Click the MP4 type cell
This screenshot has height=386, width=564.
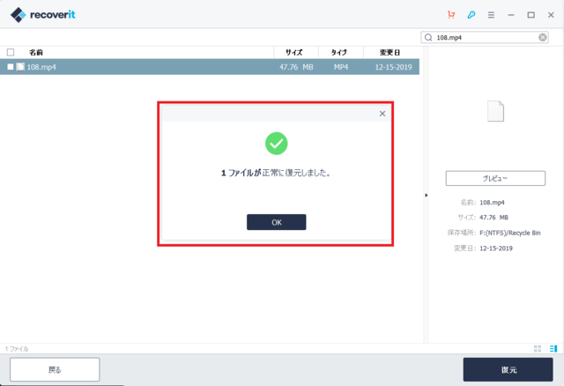coord(341,67)
